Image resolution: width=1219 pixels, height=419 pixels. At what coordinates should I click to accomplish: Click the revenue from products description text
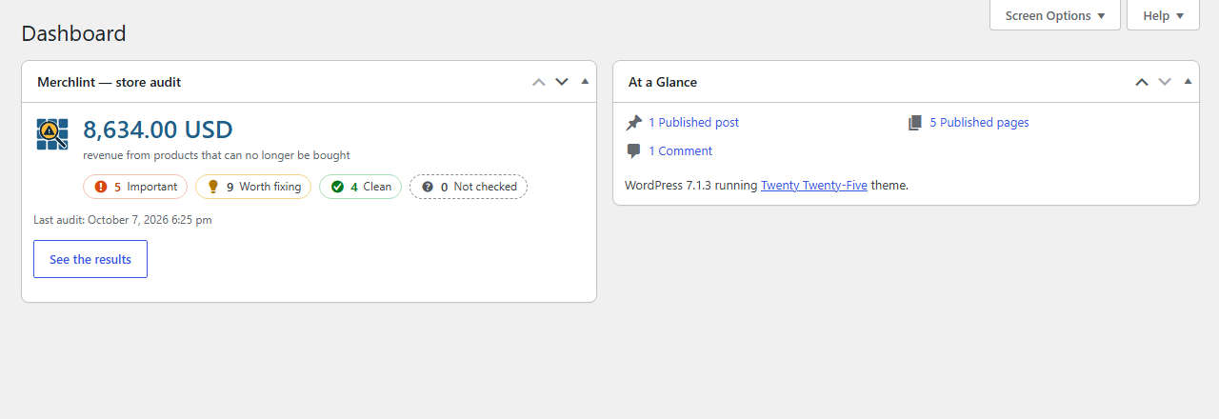216,155
